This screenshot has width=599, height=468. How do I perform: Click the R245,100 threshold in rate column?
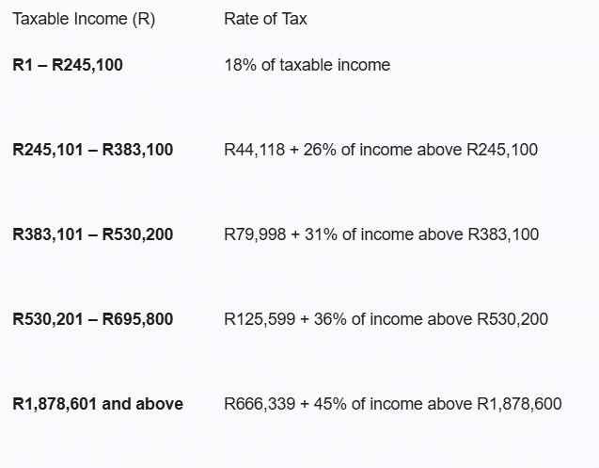(502, 150)
